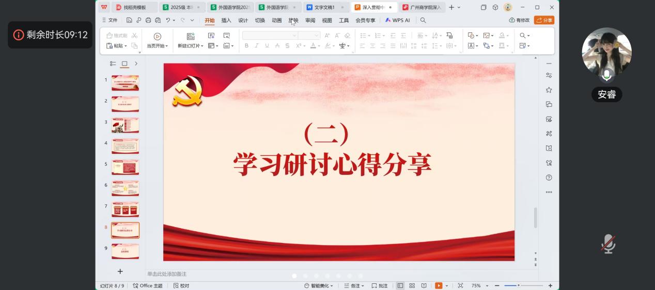This screenshot has width=655, height=290.
Task: Click the star icon in right sidebar
Action: tap(549, 90)
